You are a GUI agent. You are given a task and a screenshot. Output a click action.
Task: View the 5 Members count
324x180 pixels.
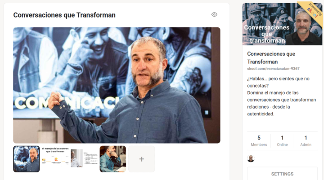click(x=259, y=141)
